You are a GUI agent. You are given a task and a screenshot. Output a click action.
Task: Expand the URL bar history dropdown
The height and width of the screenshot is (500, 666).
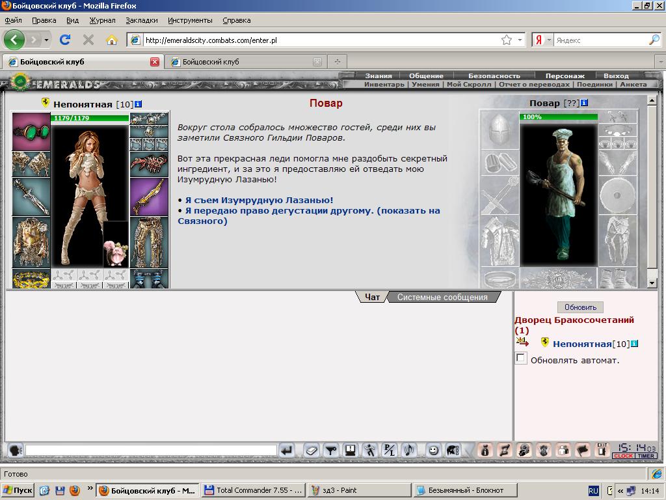[x=520, y=40]
